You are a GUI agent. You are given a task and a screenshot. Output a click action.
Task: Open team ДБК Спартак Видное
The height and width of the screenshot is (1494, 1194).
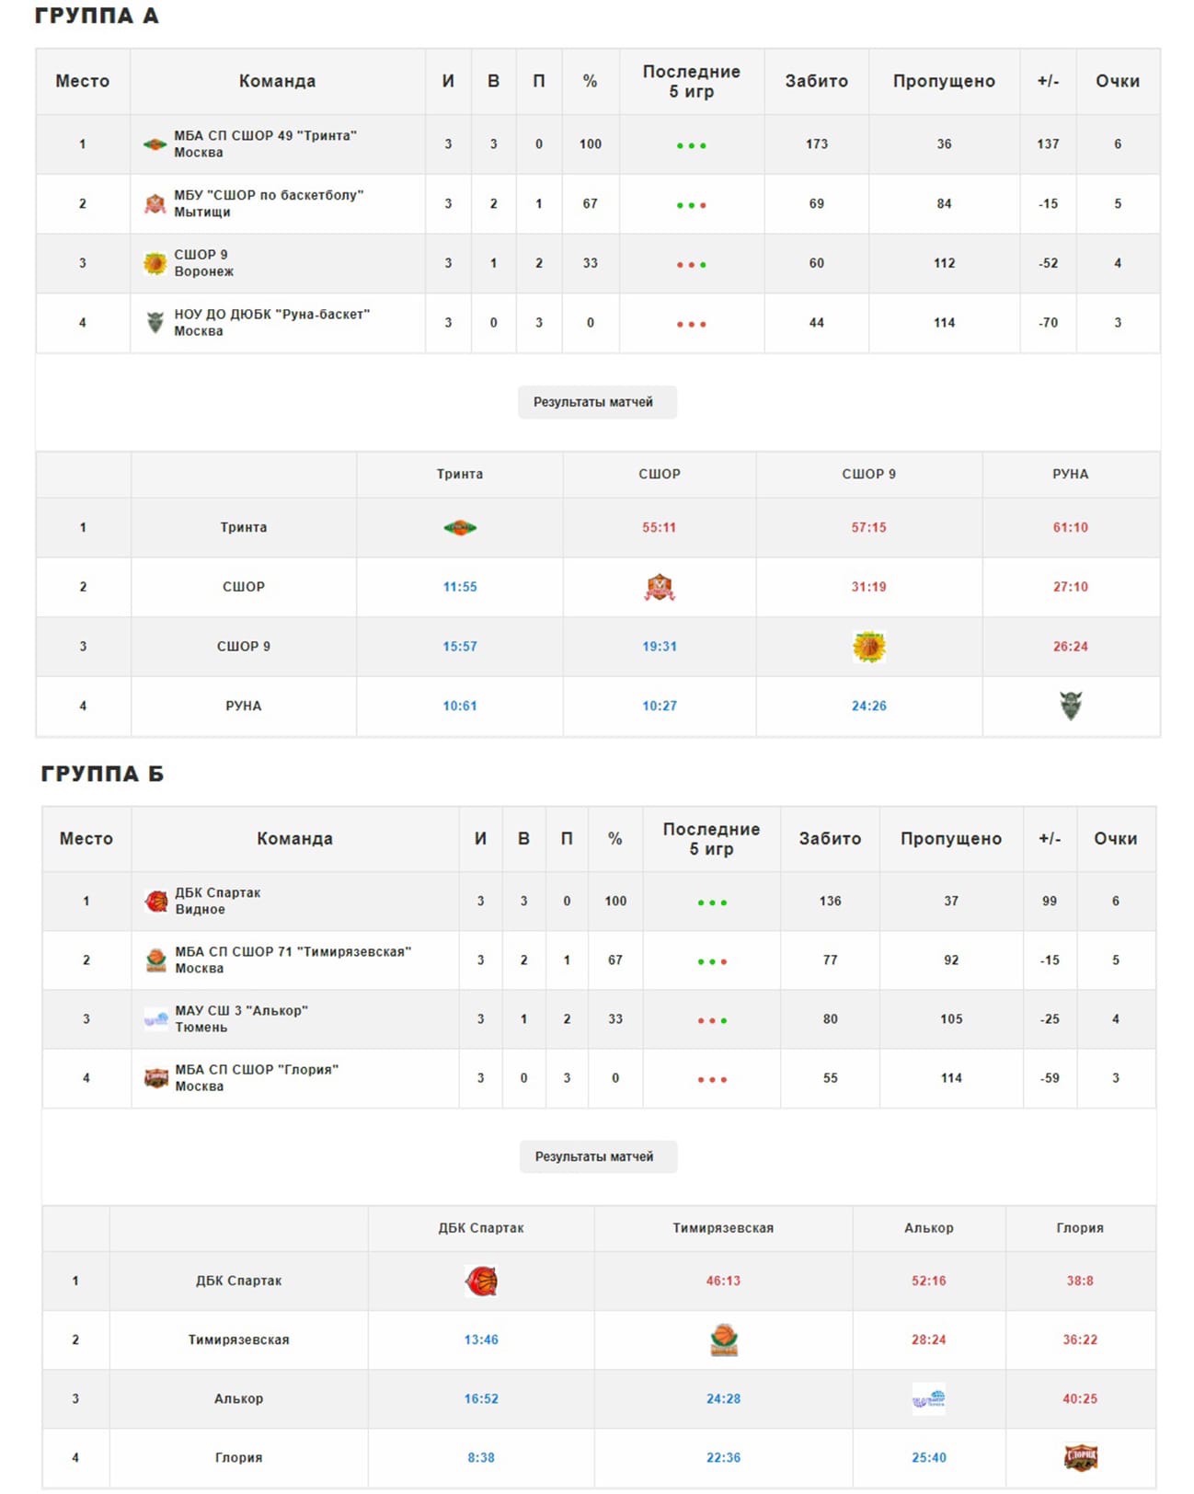click(218, 901)
